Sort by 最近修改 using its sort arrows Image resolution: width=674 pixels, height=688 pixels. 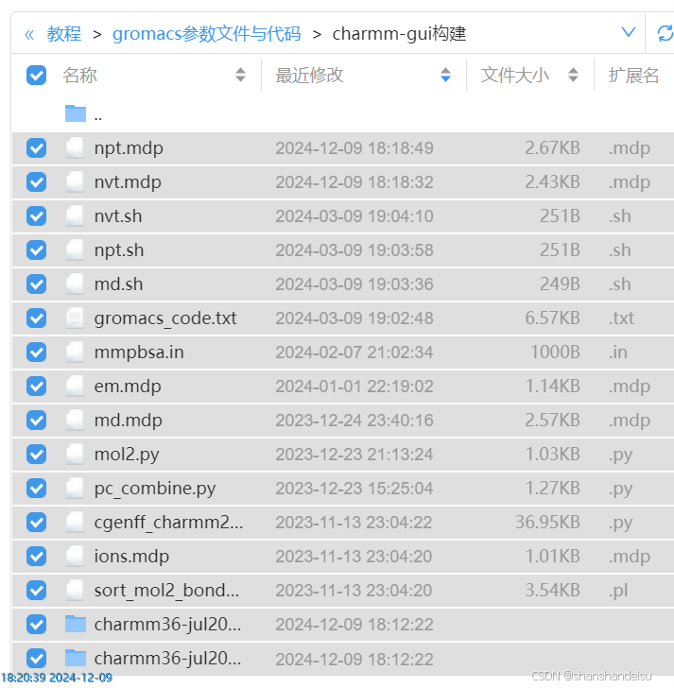coord(445,75)
